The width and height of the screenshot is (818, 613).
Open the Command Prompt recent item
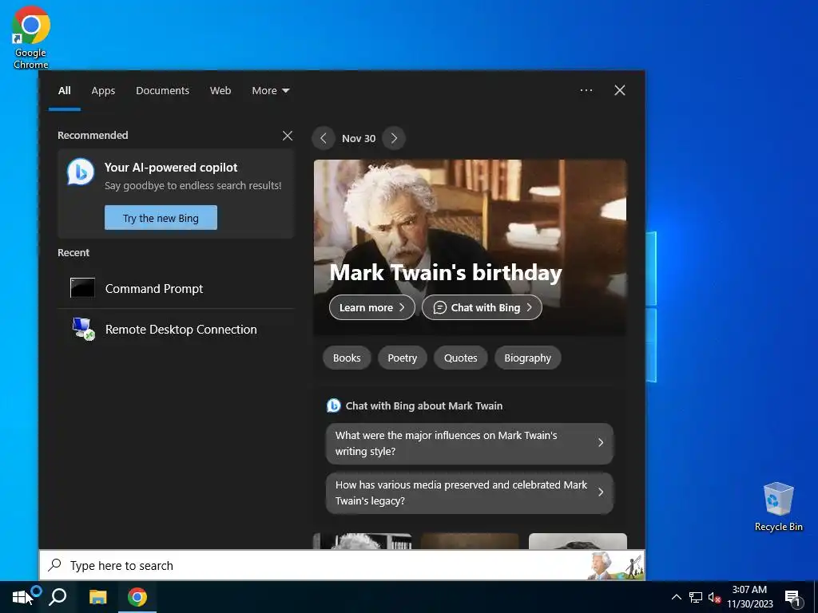pyautogui.click(x=176, y=288)
